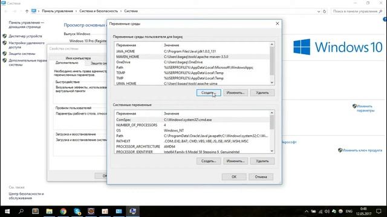
Task: Cancel dialog with Отмена button
Action: click(x=261, y=177)
